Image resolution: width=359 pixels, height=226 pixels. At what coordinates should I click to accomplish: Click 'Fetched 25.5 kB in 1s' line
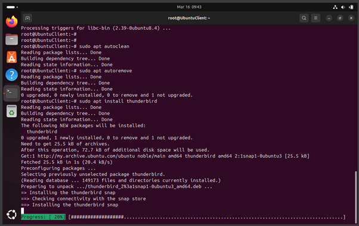tap(67, 162)
